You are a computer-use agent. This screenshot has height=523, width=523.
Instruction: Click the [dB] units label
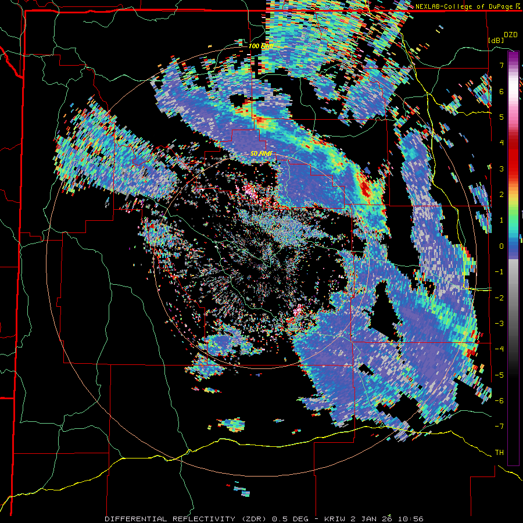pos(496,40)
